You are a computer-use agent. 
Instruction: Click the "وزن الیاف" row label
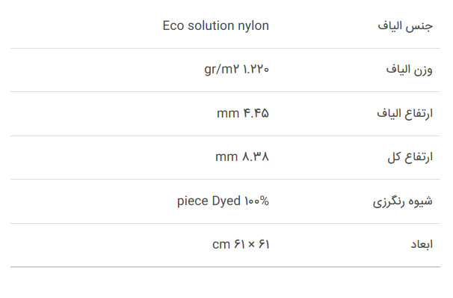[410, 70]
